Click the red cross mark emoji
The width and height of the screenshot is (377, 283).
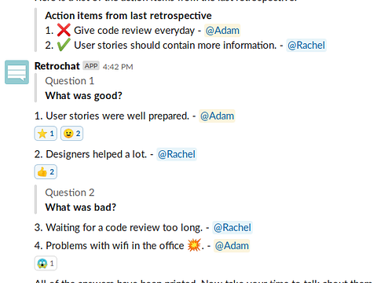pyautogui.click(x=64, y=30)
